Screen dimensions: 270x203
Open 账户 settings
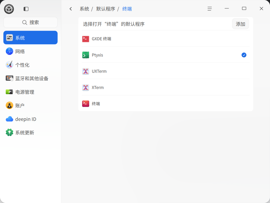click(30, 105)
